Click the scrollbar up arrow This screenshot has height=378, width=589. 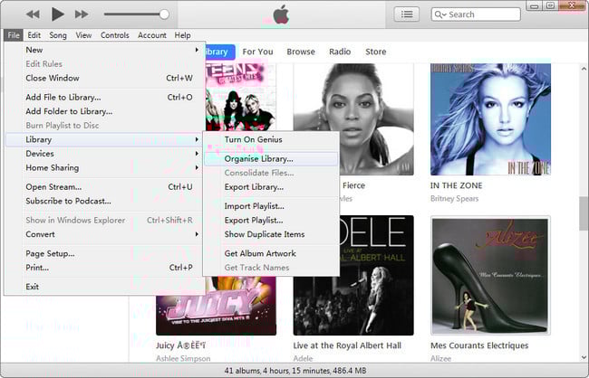click(x=584, y=69)
